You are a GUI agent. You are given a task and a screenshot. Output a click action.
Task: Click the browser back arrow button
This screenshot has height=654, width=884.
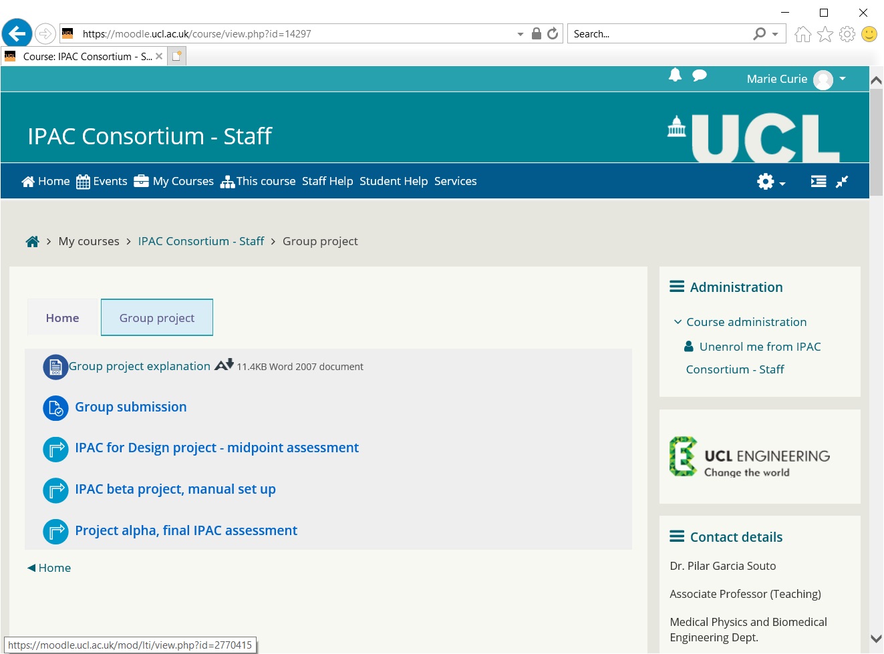coord(17,33)
